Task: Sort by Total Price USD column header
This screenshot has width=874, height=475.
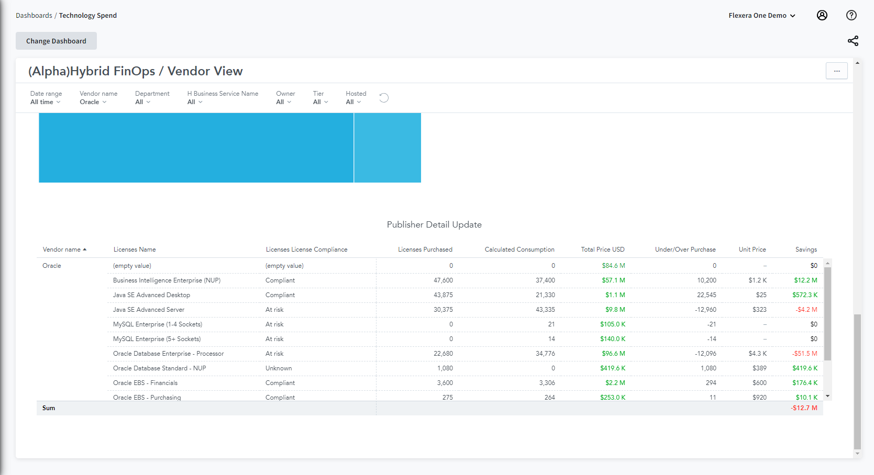Action: pyautogui.click(x=602, y=250)
